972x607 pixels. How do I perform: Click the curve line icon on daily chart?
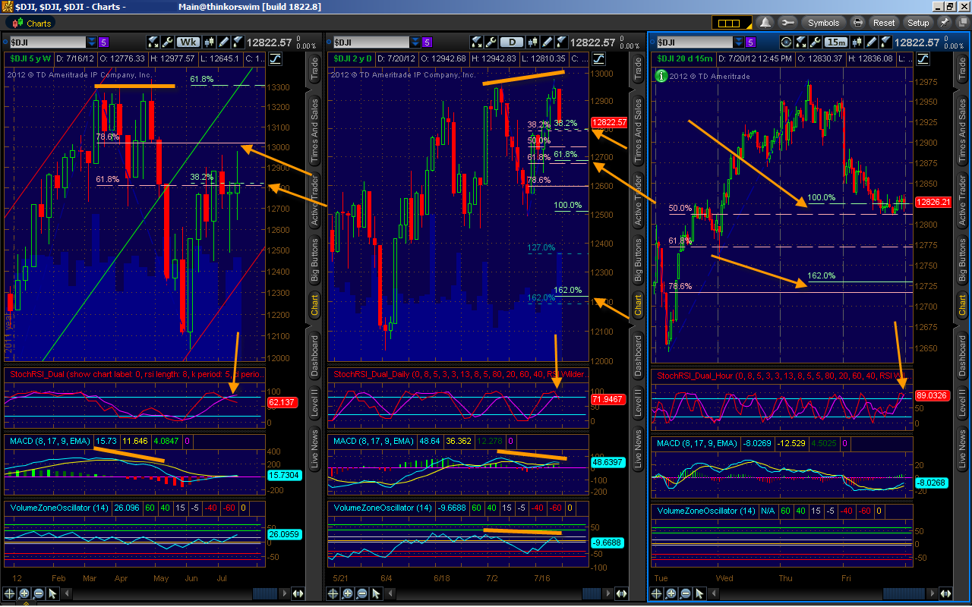pos(598,58)
